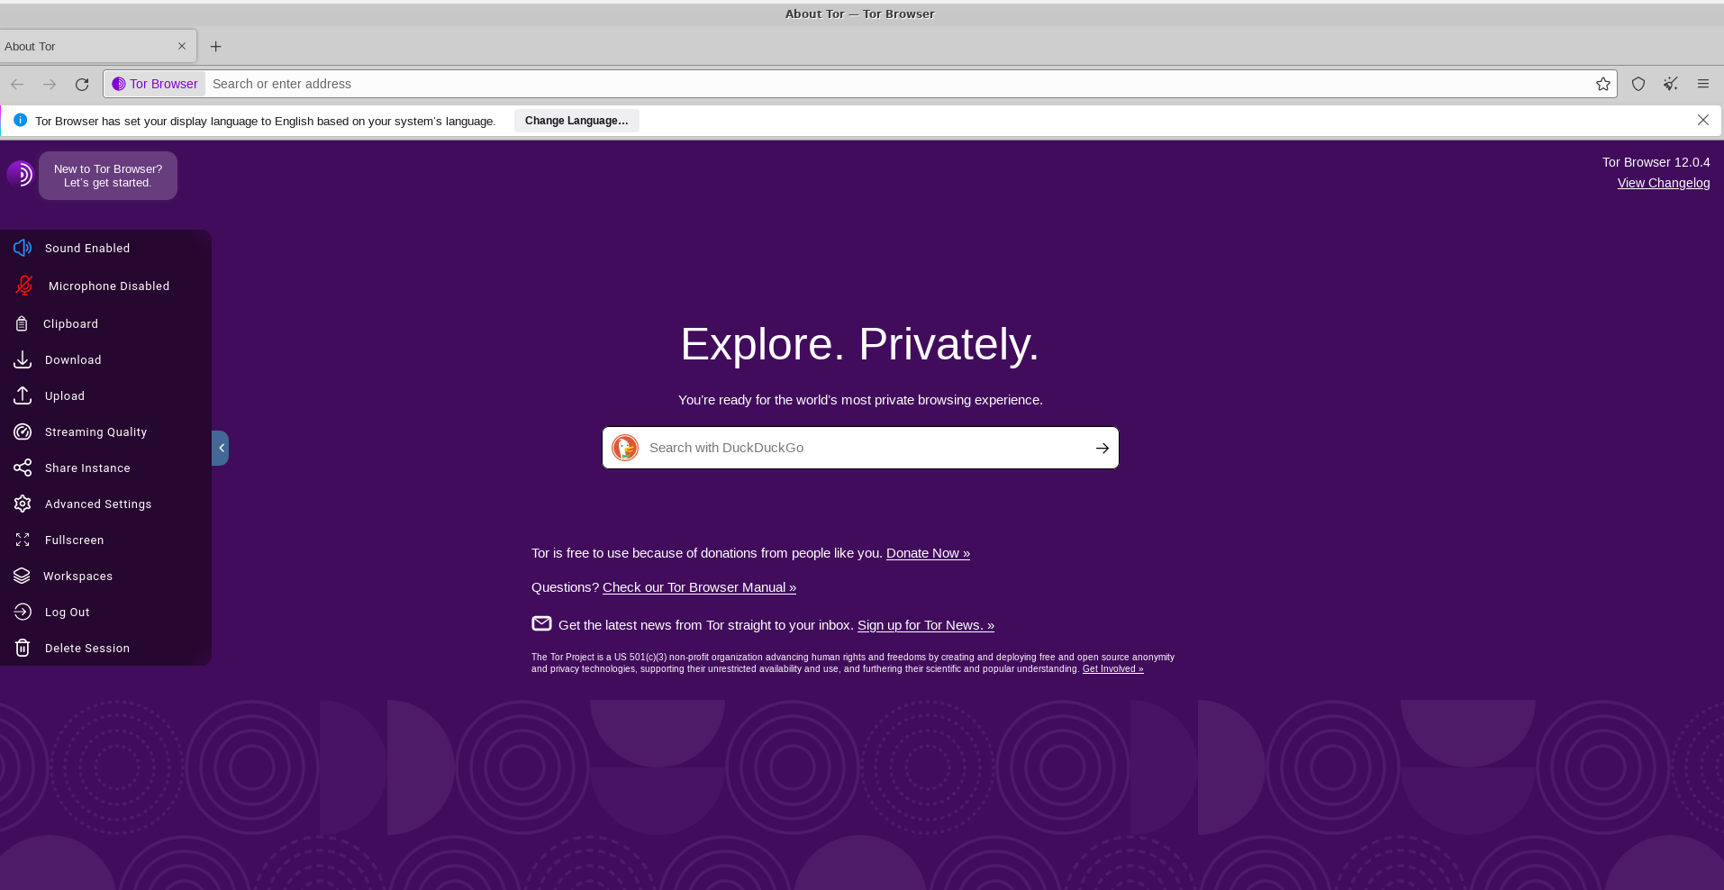Screen dimensions: 1724x890
Task: Click the bookmark star icon
Action: tap(1603, 84)
